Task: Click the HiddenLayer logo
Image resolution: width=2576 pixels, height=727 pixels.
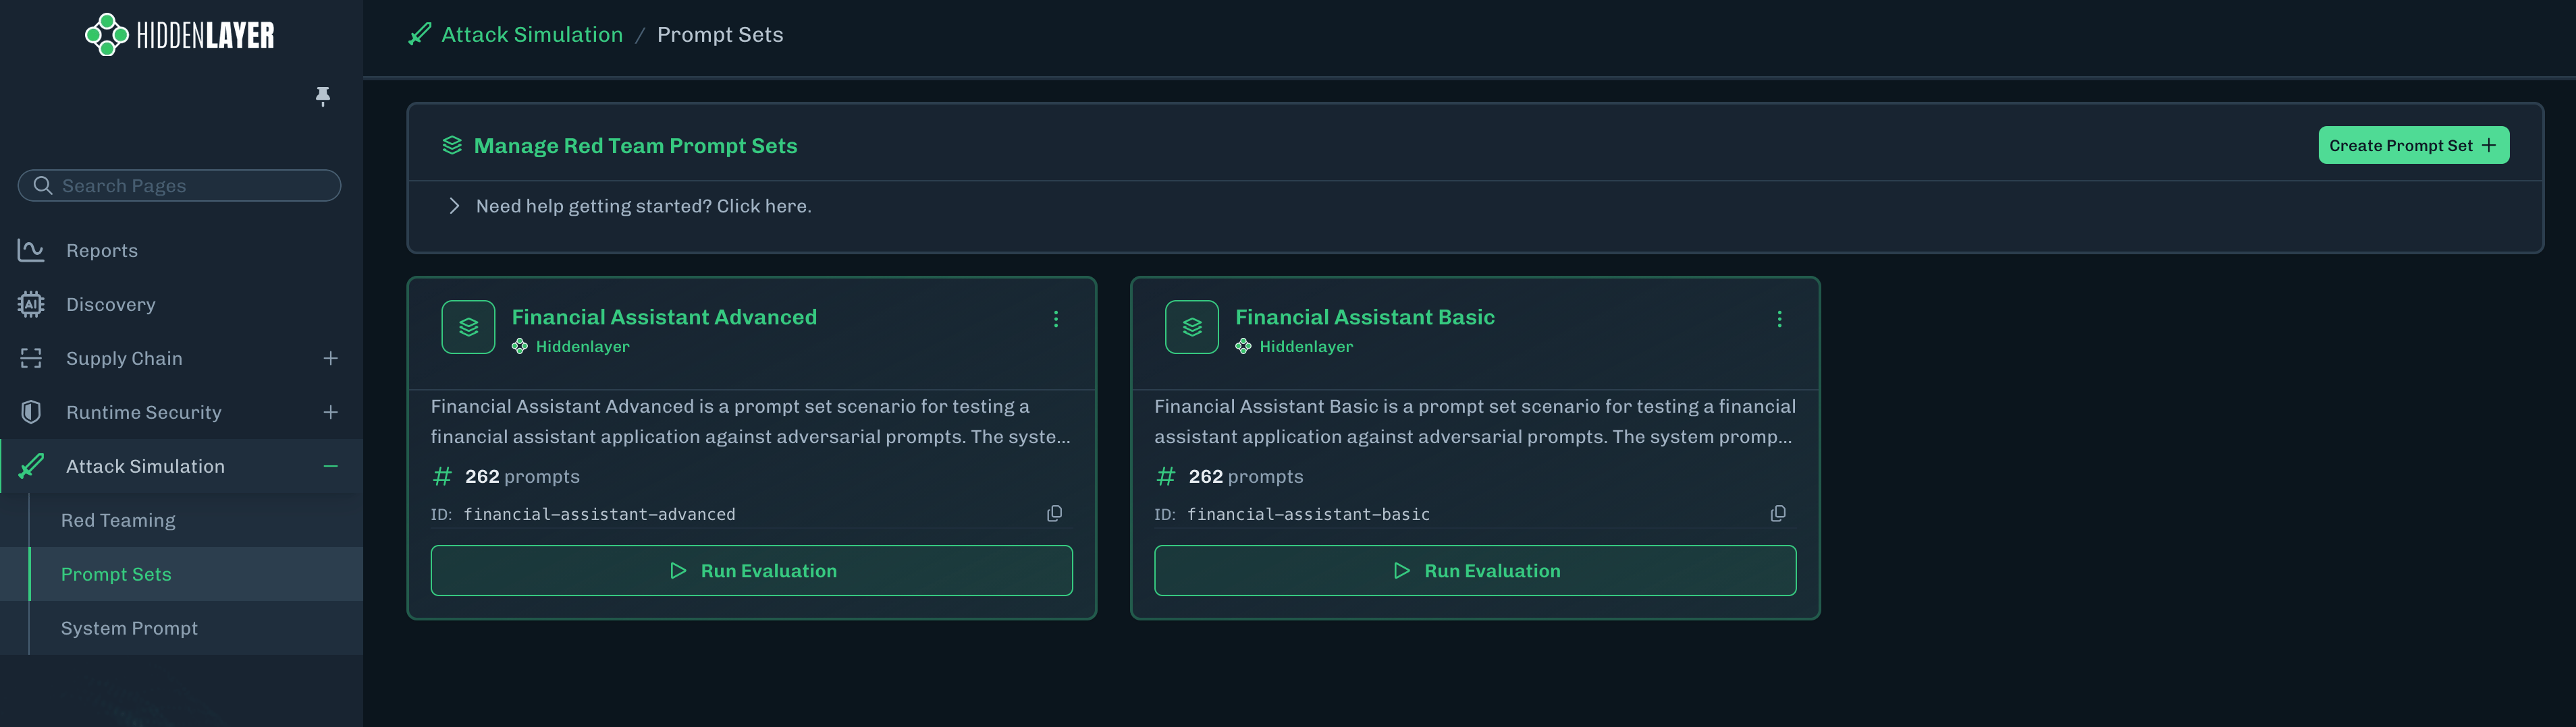Action: [180, 35]
